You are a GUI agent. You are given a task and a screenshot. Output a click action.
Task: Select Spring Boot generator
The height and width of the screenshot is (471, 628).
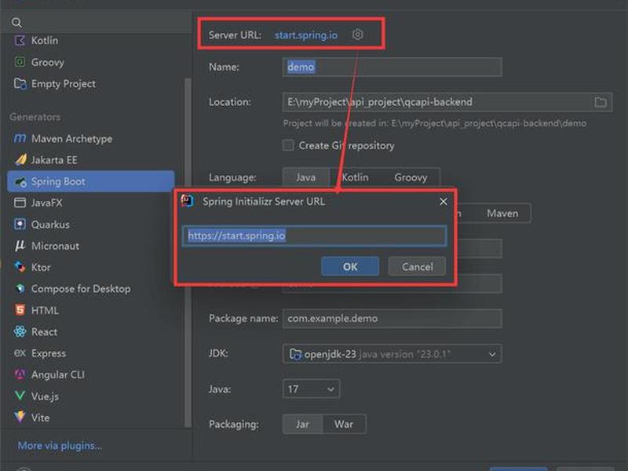91,181
